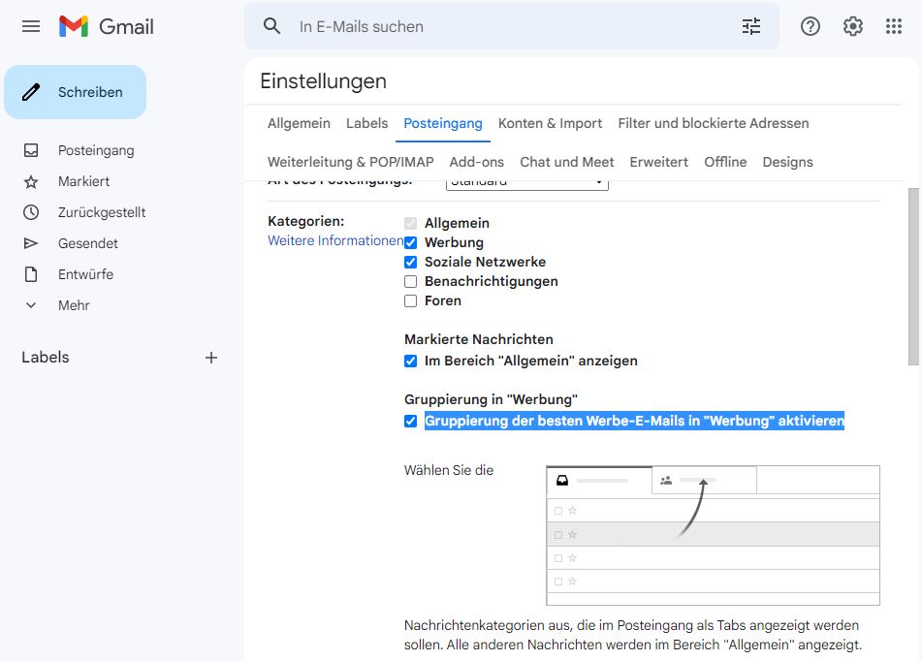Open the Filter und blockierte Adressen tab
Viewport: 922px width, 661px height.
click(x=713, y=123)
